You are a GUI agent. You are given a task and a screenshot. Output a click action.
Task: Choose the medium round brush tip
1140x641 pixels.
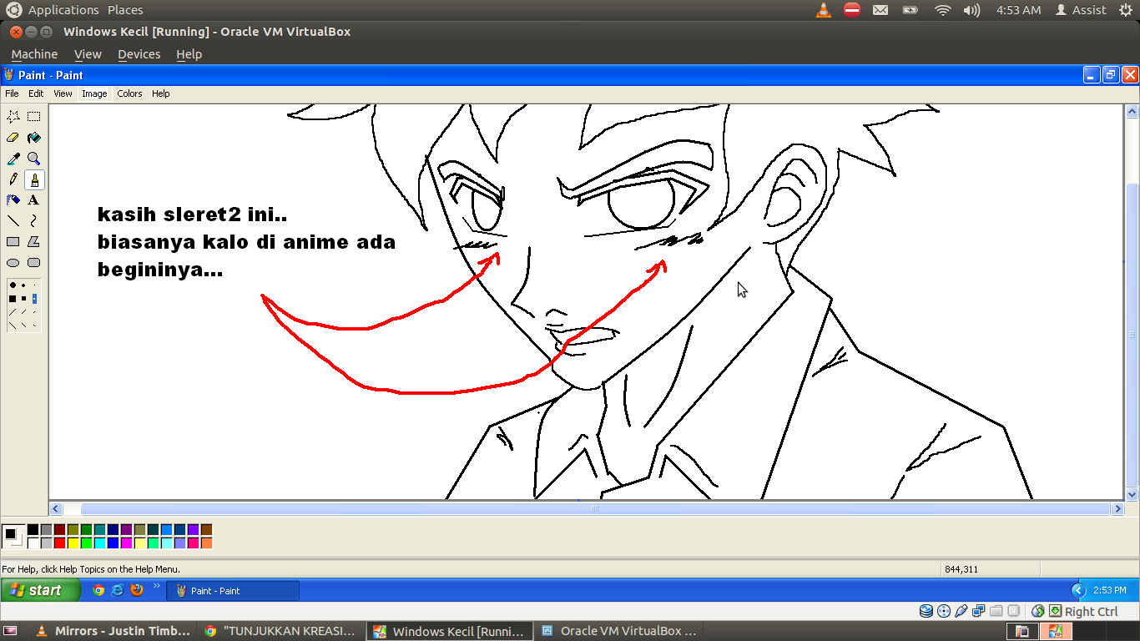pos(23,285)
